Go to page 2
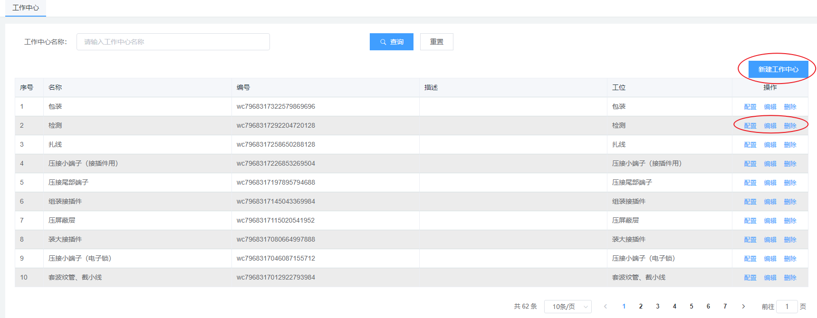Viewport: 817px width, 318px height. [x=641, y=307]
